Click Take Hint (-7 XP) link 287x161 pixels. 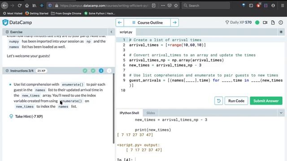[x=29, y=116]
